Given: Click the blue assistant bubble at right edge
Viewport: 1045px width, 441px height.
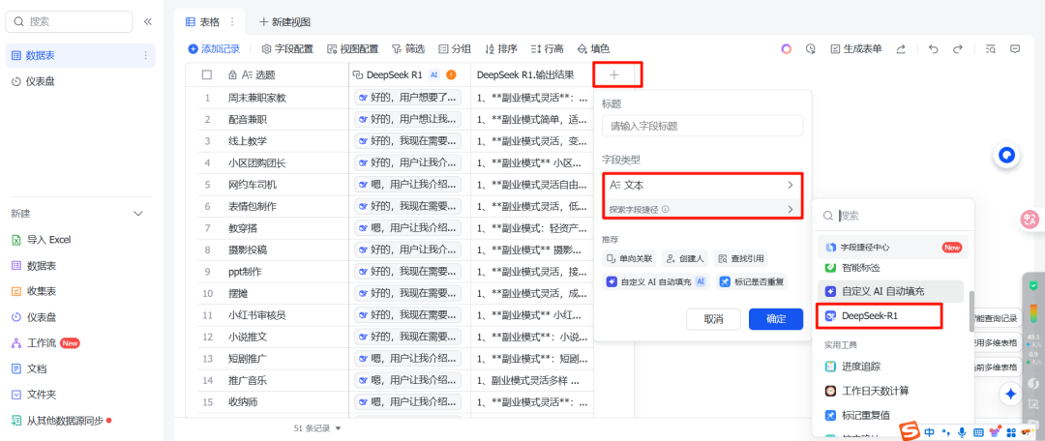Looking at the screenshot, I should tap(1007, 155).
